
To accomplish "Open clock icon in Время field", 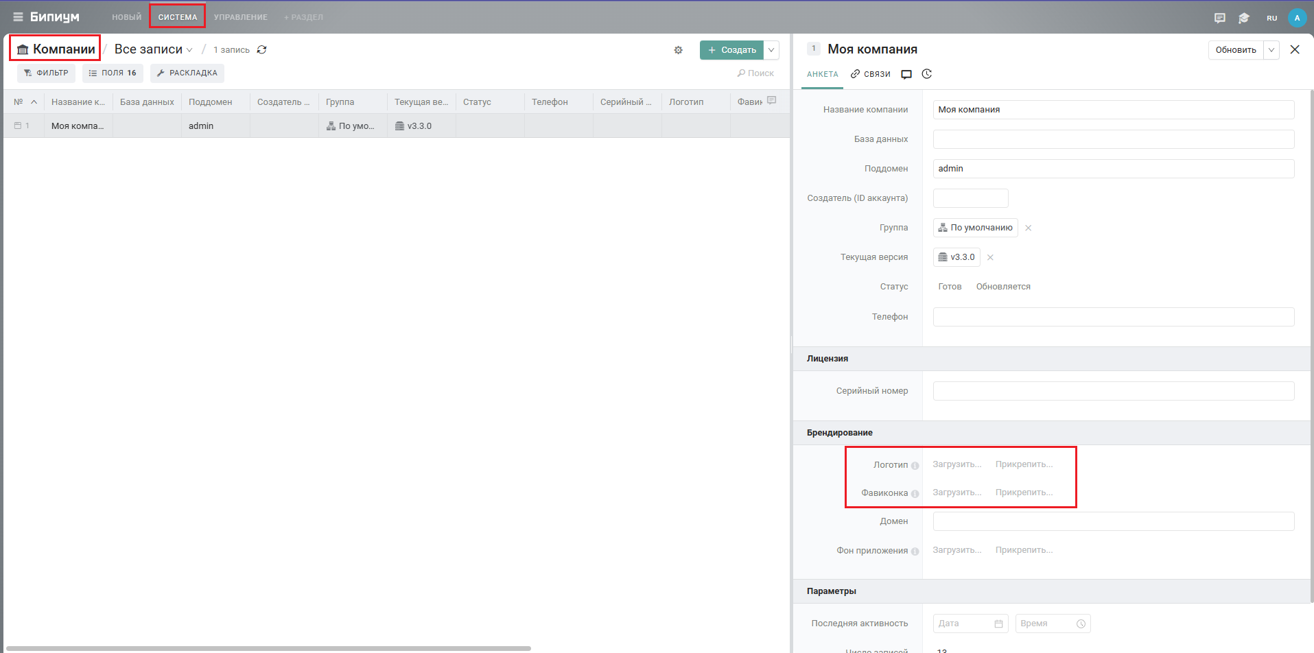I will pos(1081,624).
